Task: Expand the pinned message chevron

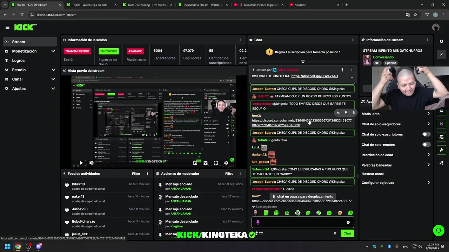Action: coord(351,77)
